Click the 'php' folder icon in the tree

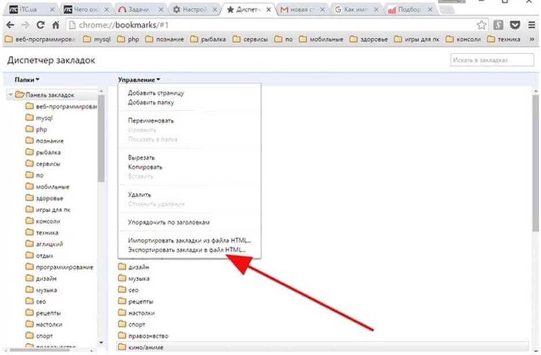click(30, 129)
